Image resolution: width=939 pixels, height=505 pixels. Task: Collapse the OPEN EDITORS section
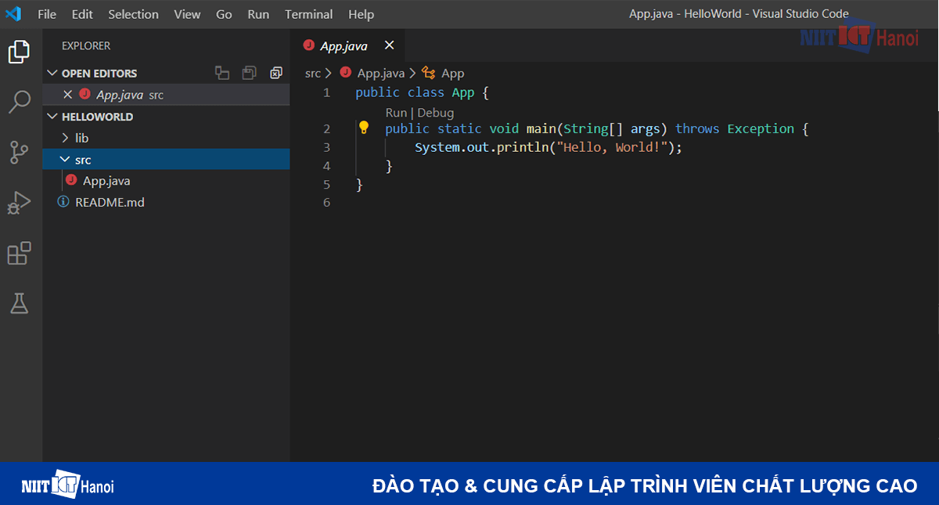point(52,73)
